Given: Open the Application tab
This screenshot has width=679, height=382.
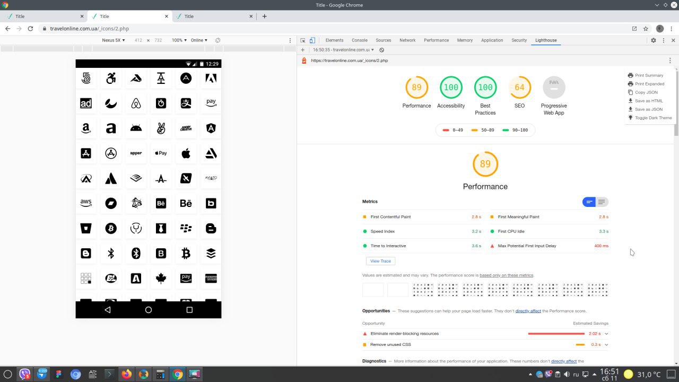Looking at the screenshot, I should coord(492,40).
